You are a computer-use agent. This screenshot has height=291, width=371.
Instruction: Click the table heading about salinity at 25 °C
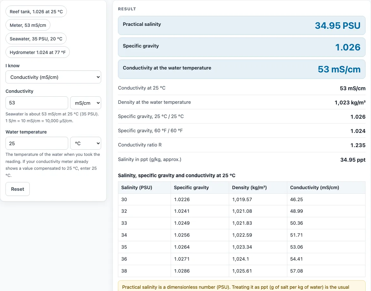(176, 176)
